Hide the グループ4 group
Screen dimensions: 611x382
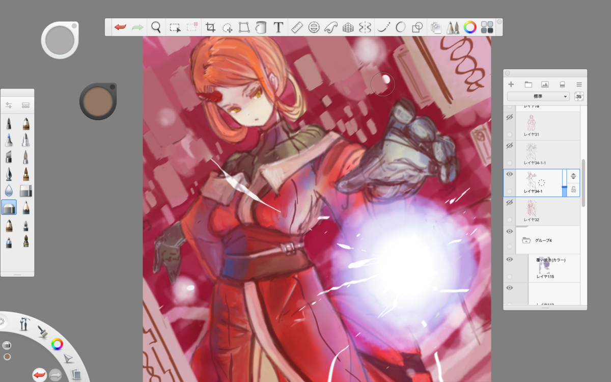click(509, 231)
